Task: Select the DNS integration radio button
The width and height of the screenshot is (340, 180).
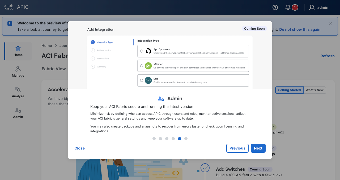Action: [x=142, y=80]
